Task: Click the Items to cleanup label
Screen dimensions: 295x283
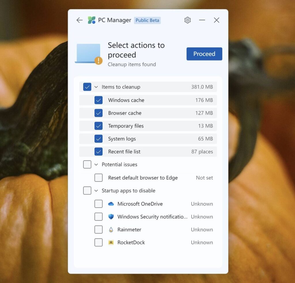Action: pos(121,87)
